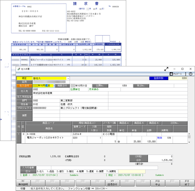Click the 区分 entry yellow input field

tap(132, 171)
